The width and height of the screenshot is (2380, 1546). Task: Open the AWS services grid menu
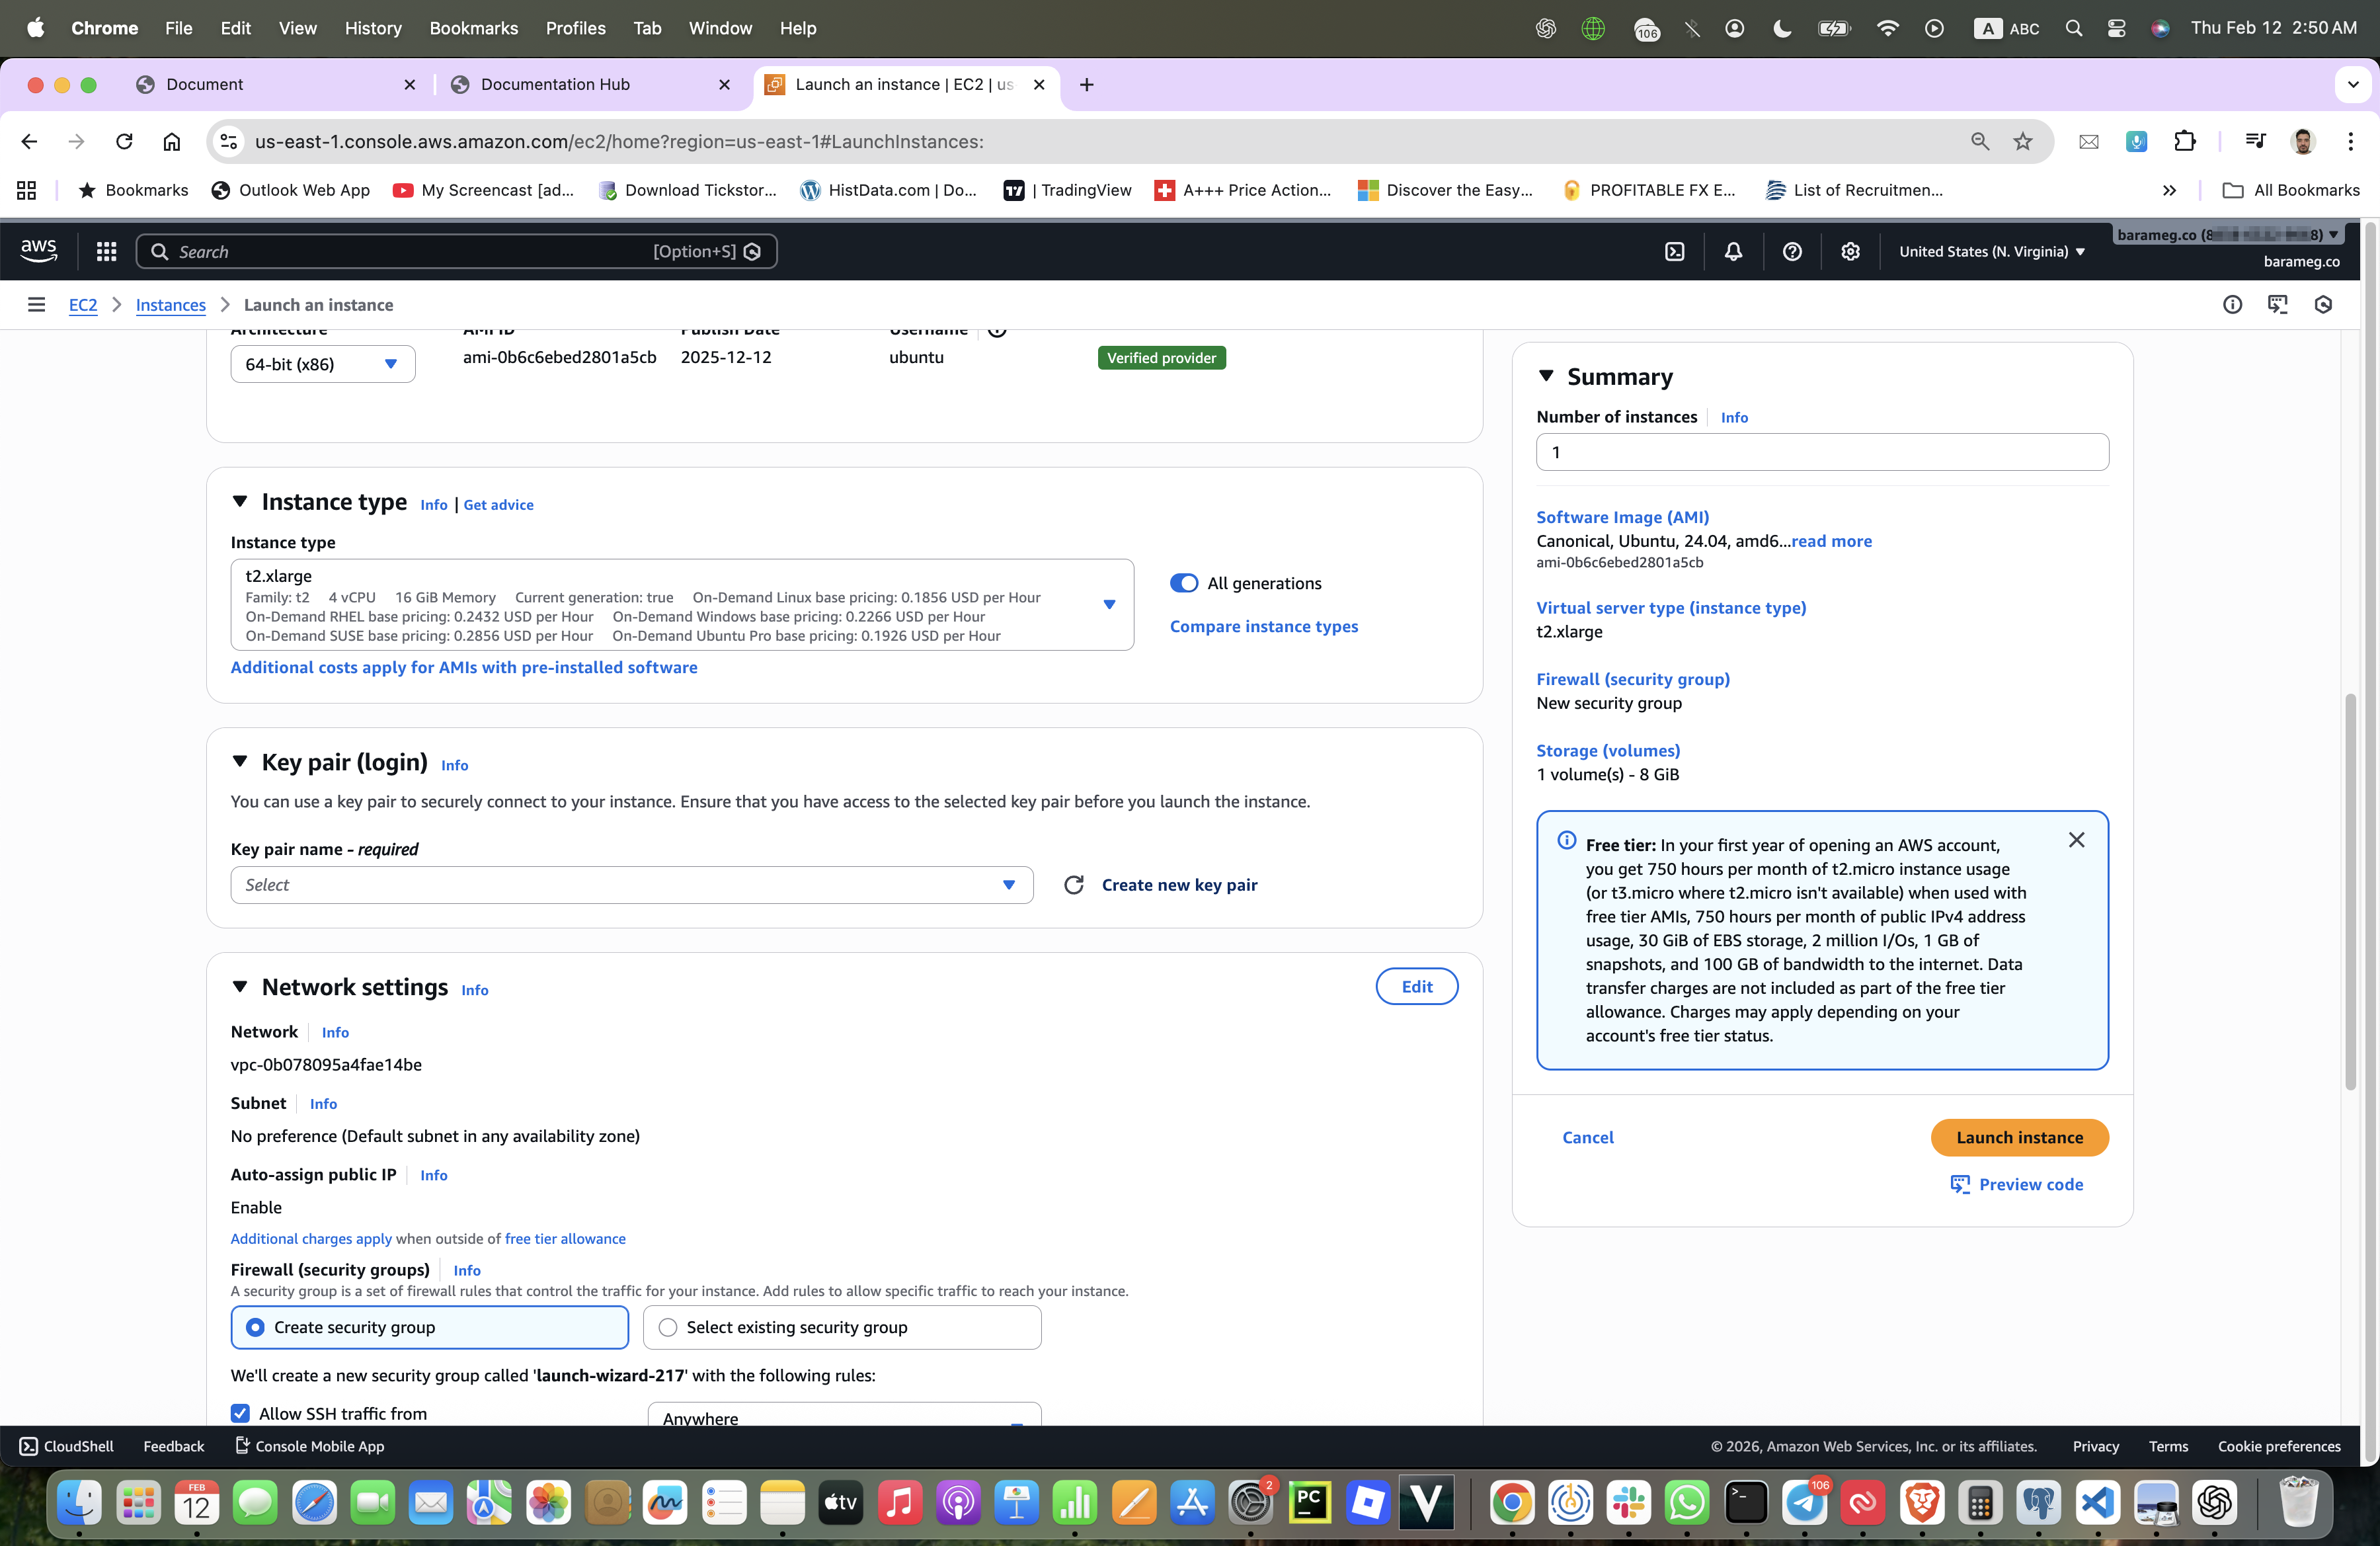[106, 252]
